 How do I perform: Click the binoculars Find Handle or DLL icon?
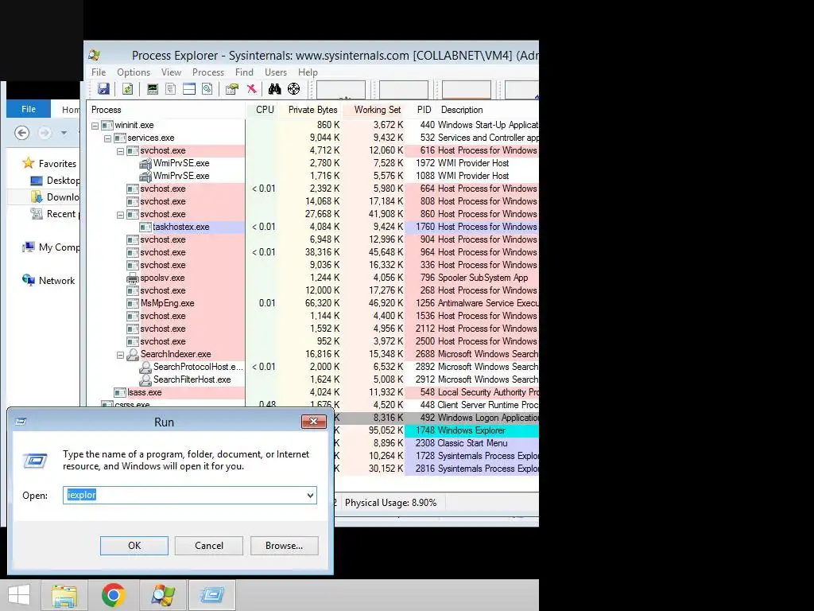274,89
